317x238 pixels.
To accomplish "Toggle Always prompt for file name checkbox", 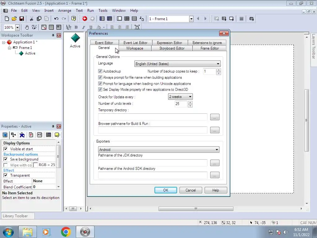I will pos(100,77).
